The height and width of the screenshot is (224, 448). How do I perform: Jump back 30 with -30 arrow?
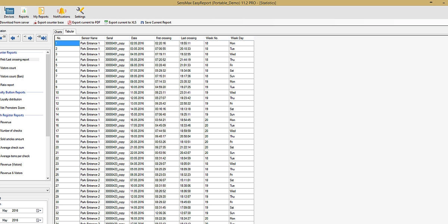click(3, 38)
